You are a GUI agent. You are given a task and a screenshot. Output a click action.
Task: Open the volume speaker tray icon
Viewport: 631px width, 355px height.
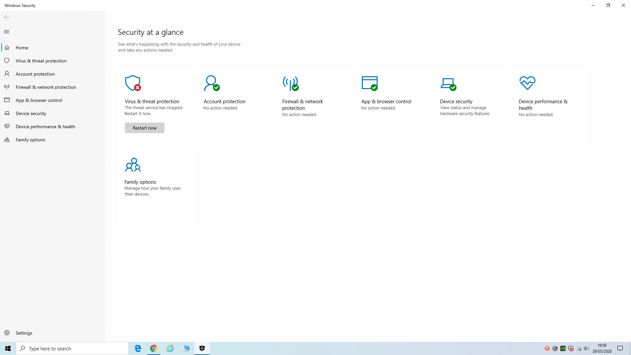click(586, 348)
